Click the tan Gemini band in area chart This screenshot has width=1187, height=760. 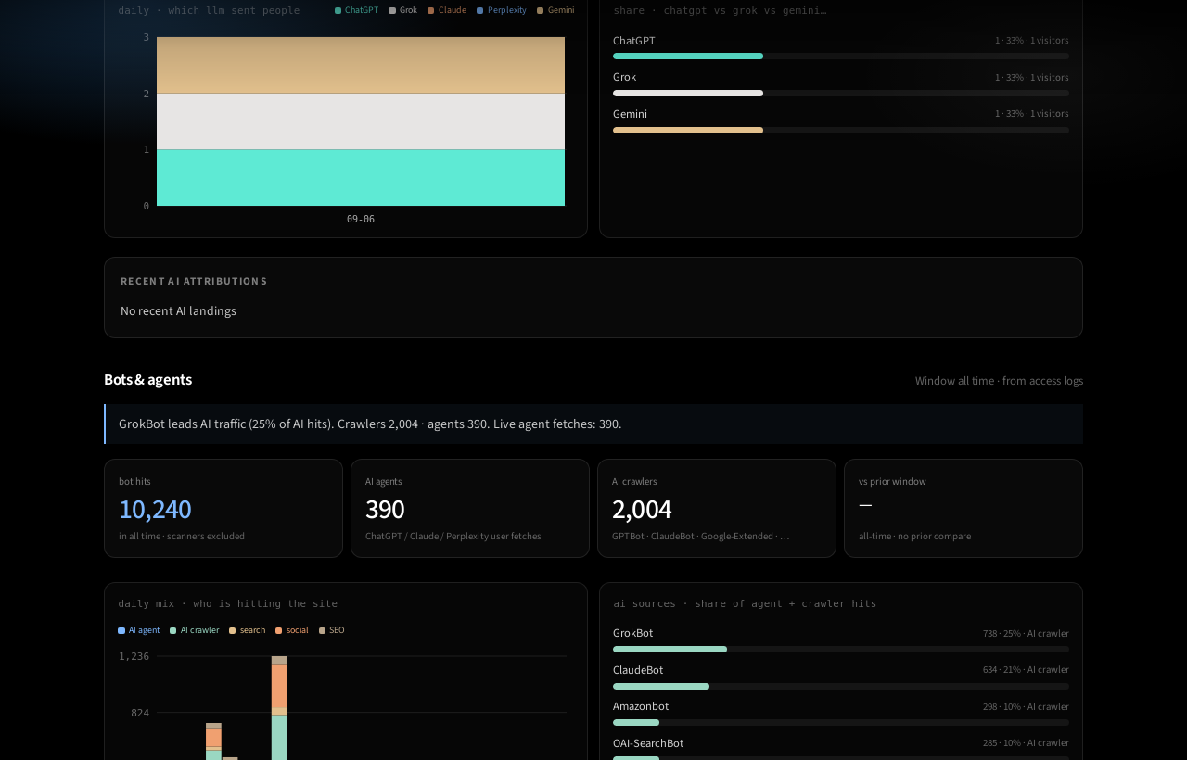click(x=361, y=65)
